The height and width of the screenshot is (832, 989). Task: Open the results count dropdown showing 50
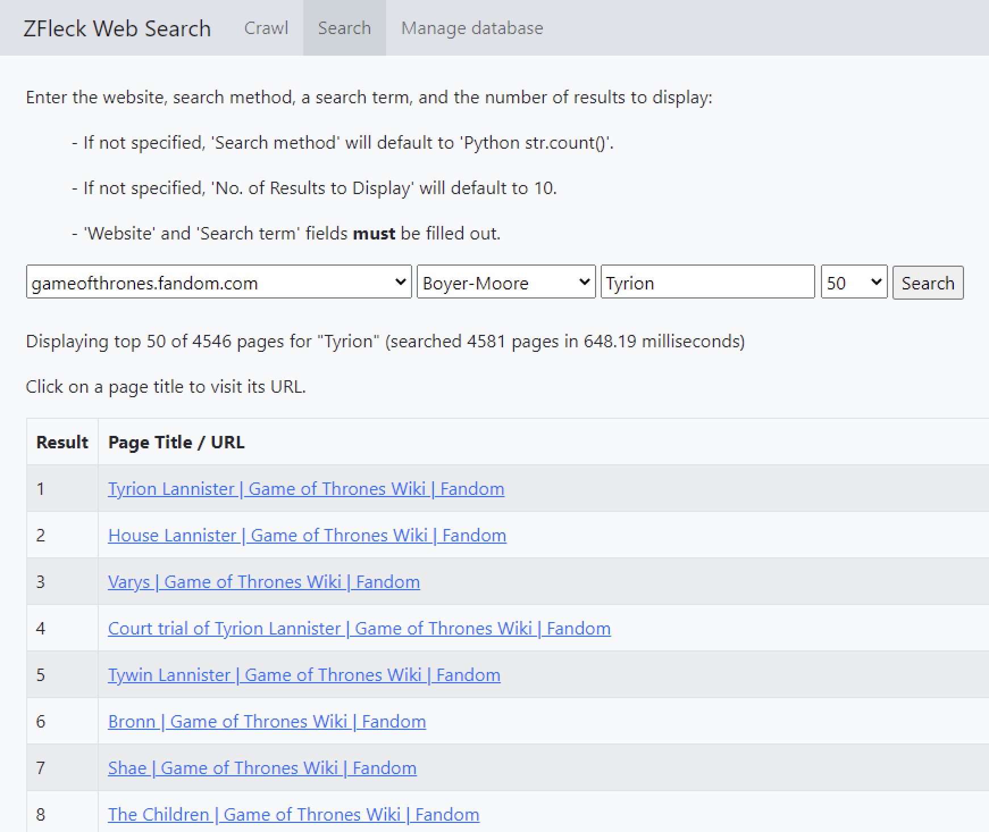(x=854, y=282)
